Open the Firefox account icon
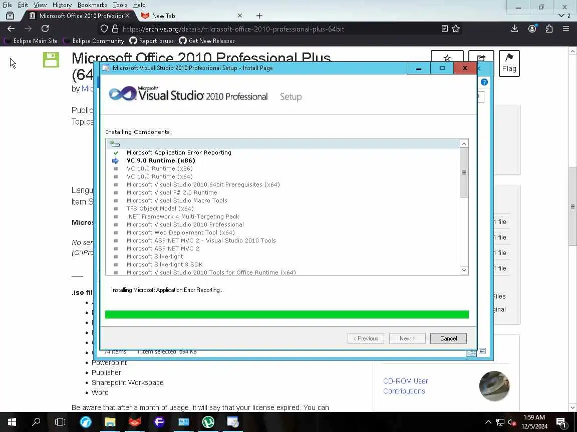577x432 pixels. pos(532,28)
